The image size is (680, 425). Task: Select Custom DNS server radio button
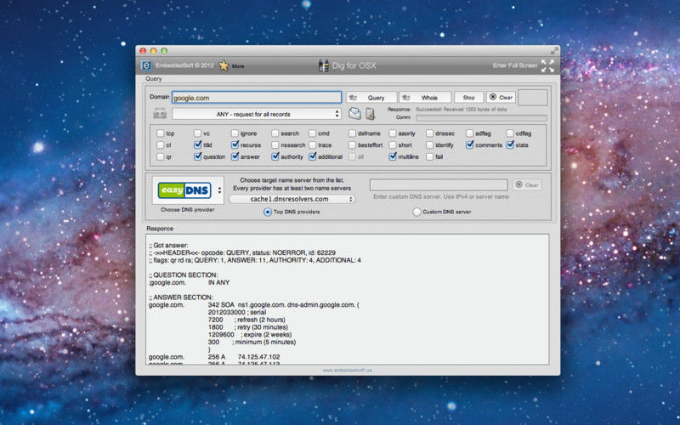pos(416,212)
